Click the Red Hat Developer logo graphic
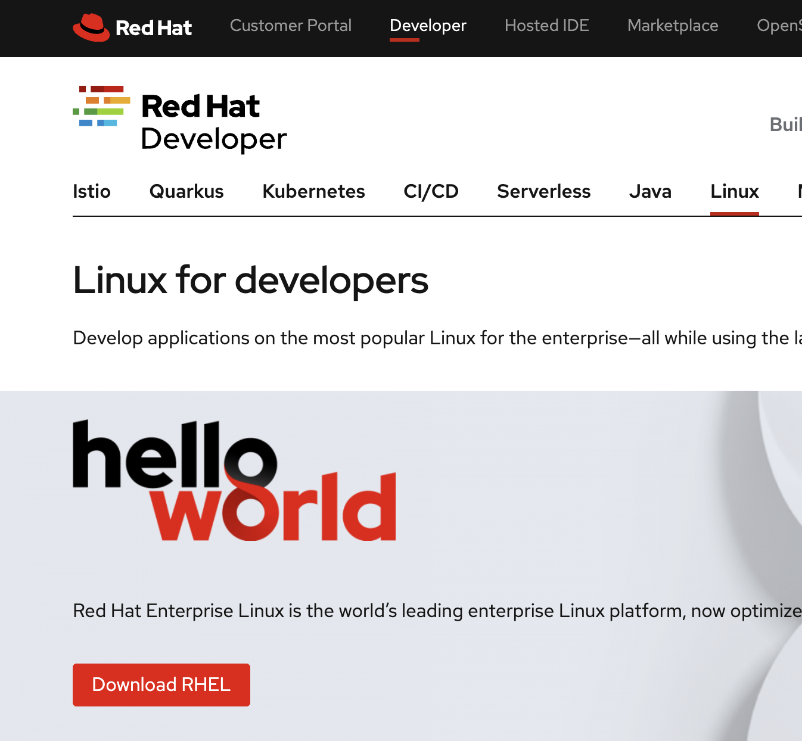 click(101, 106)
